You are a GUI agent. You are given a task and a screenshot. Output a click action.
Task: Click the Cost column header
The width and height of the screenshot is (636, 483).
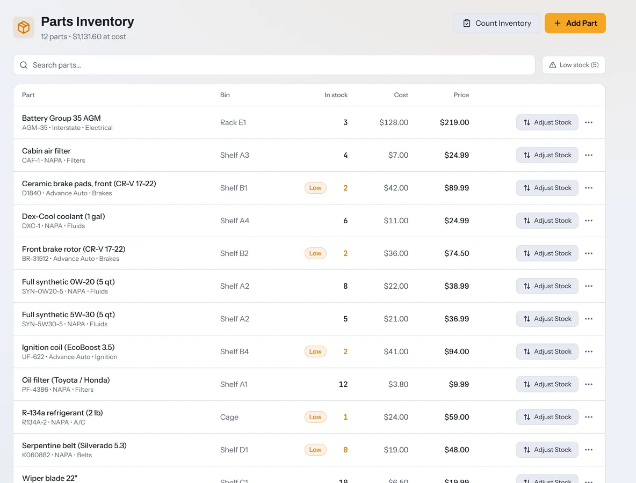pos(401,95)
